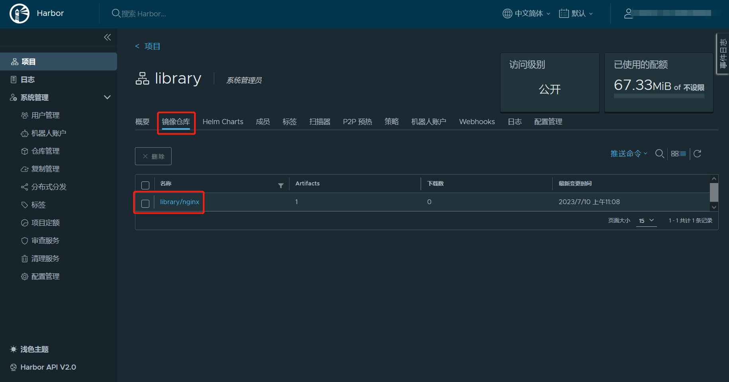
Task: Switch to 扫描器 tab
Action: coord(320,122)
